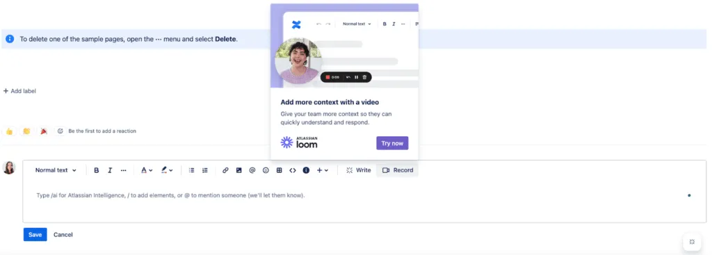This screenshot has height=255, width=712.
Task: Click the Loom popup preview image
Action: (x=344, y=46)
